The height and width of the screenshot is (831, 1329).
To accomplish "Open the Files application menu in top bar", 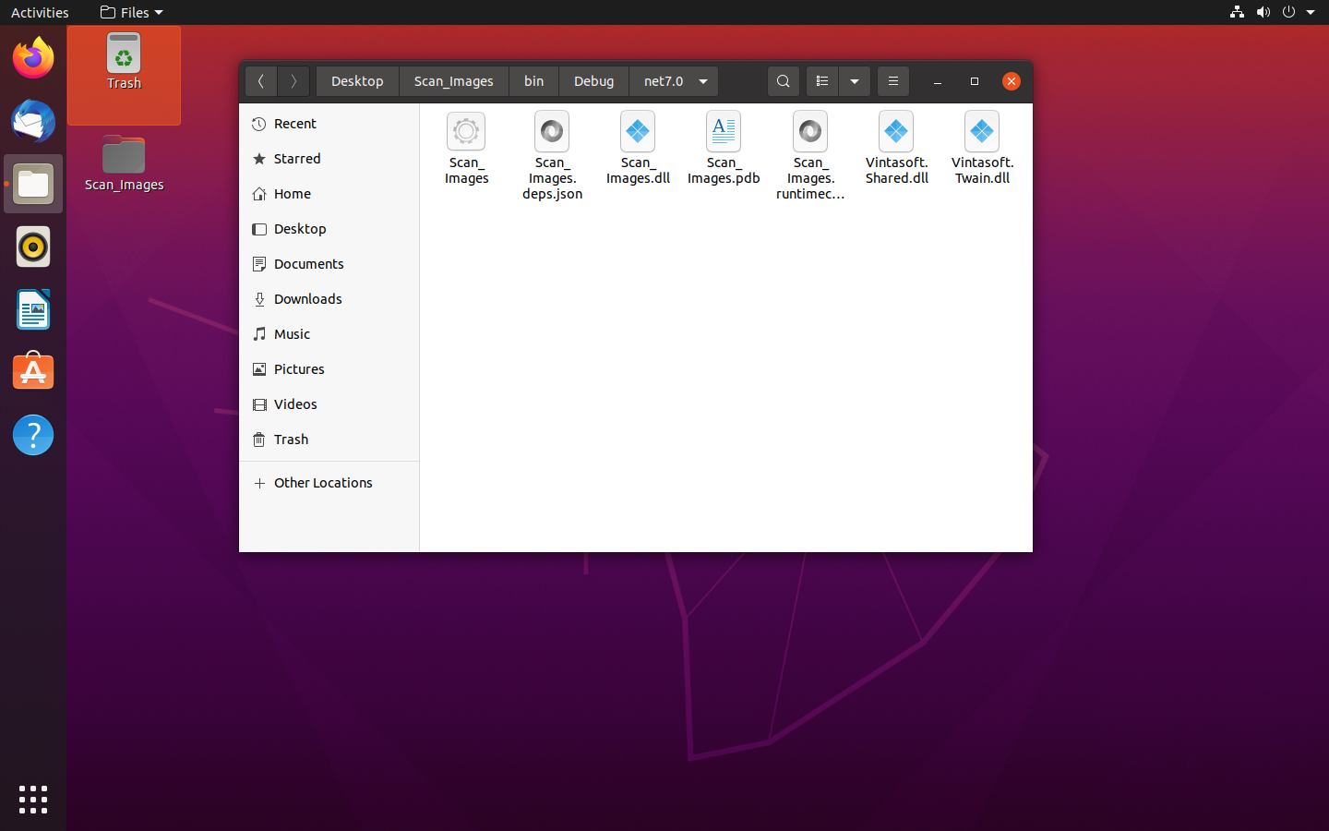I will click(131, 12).
